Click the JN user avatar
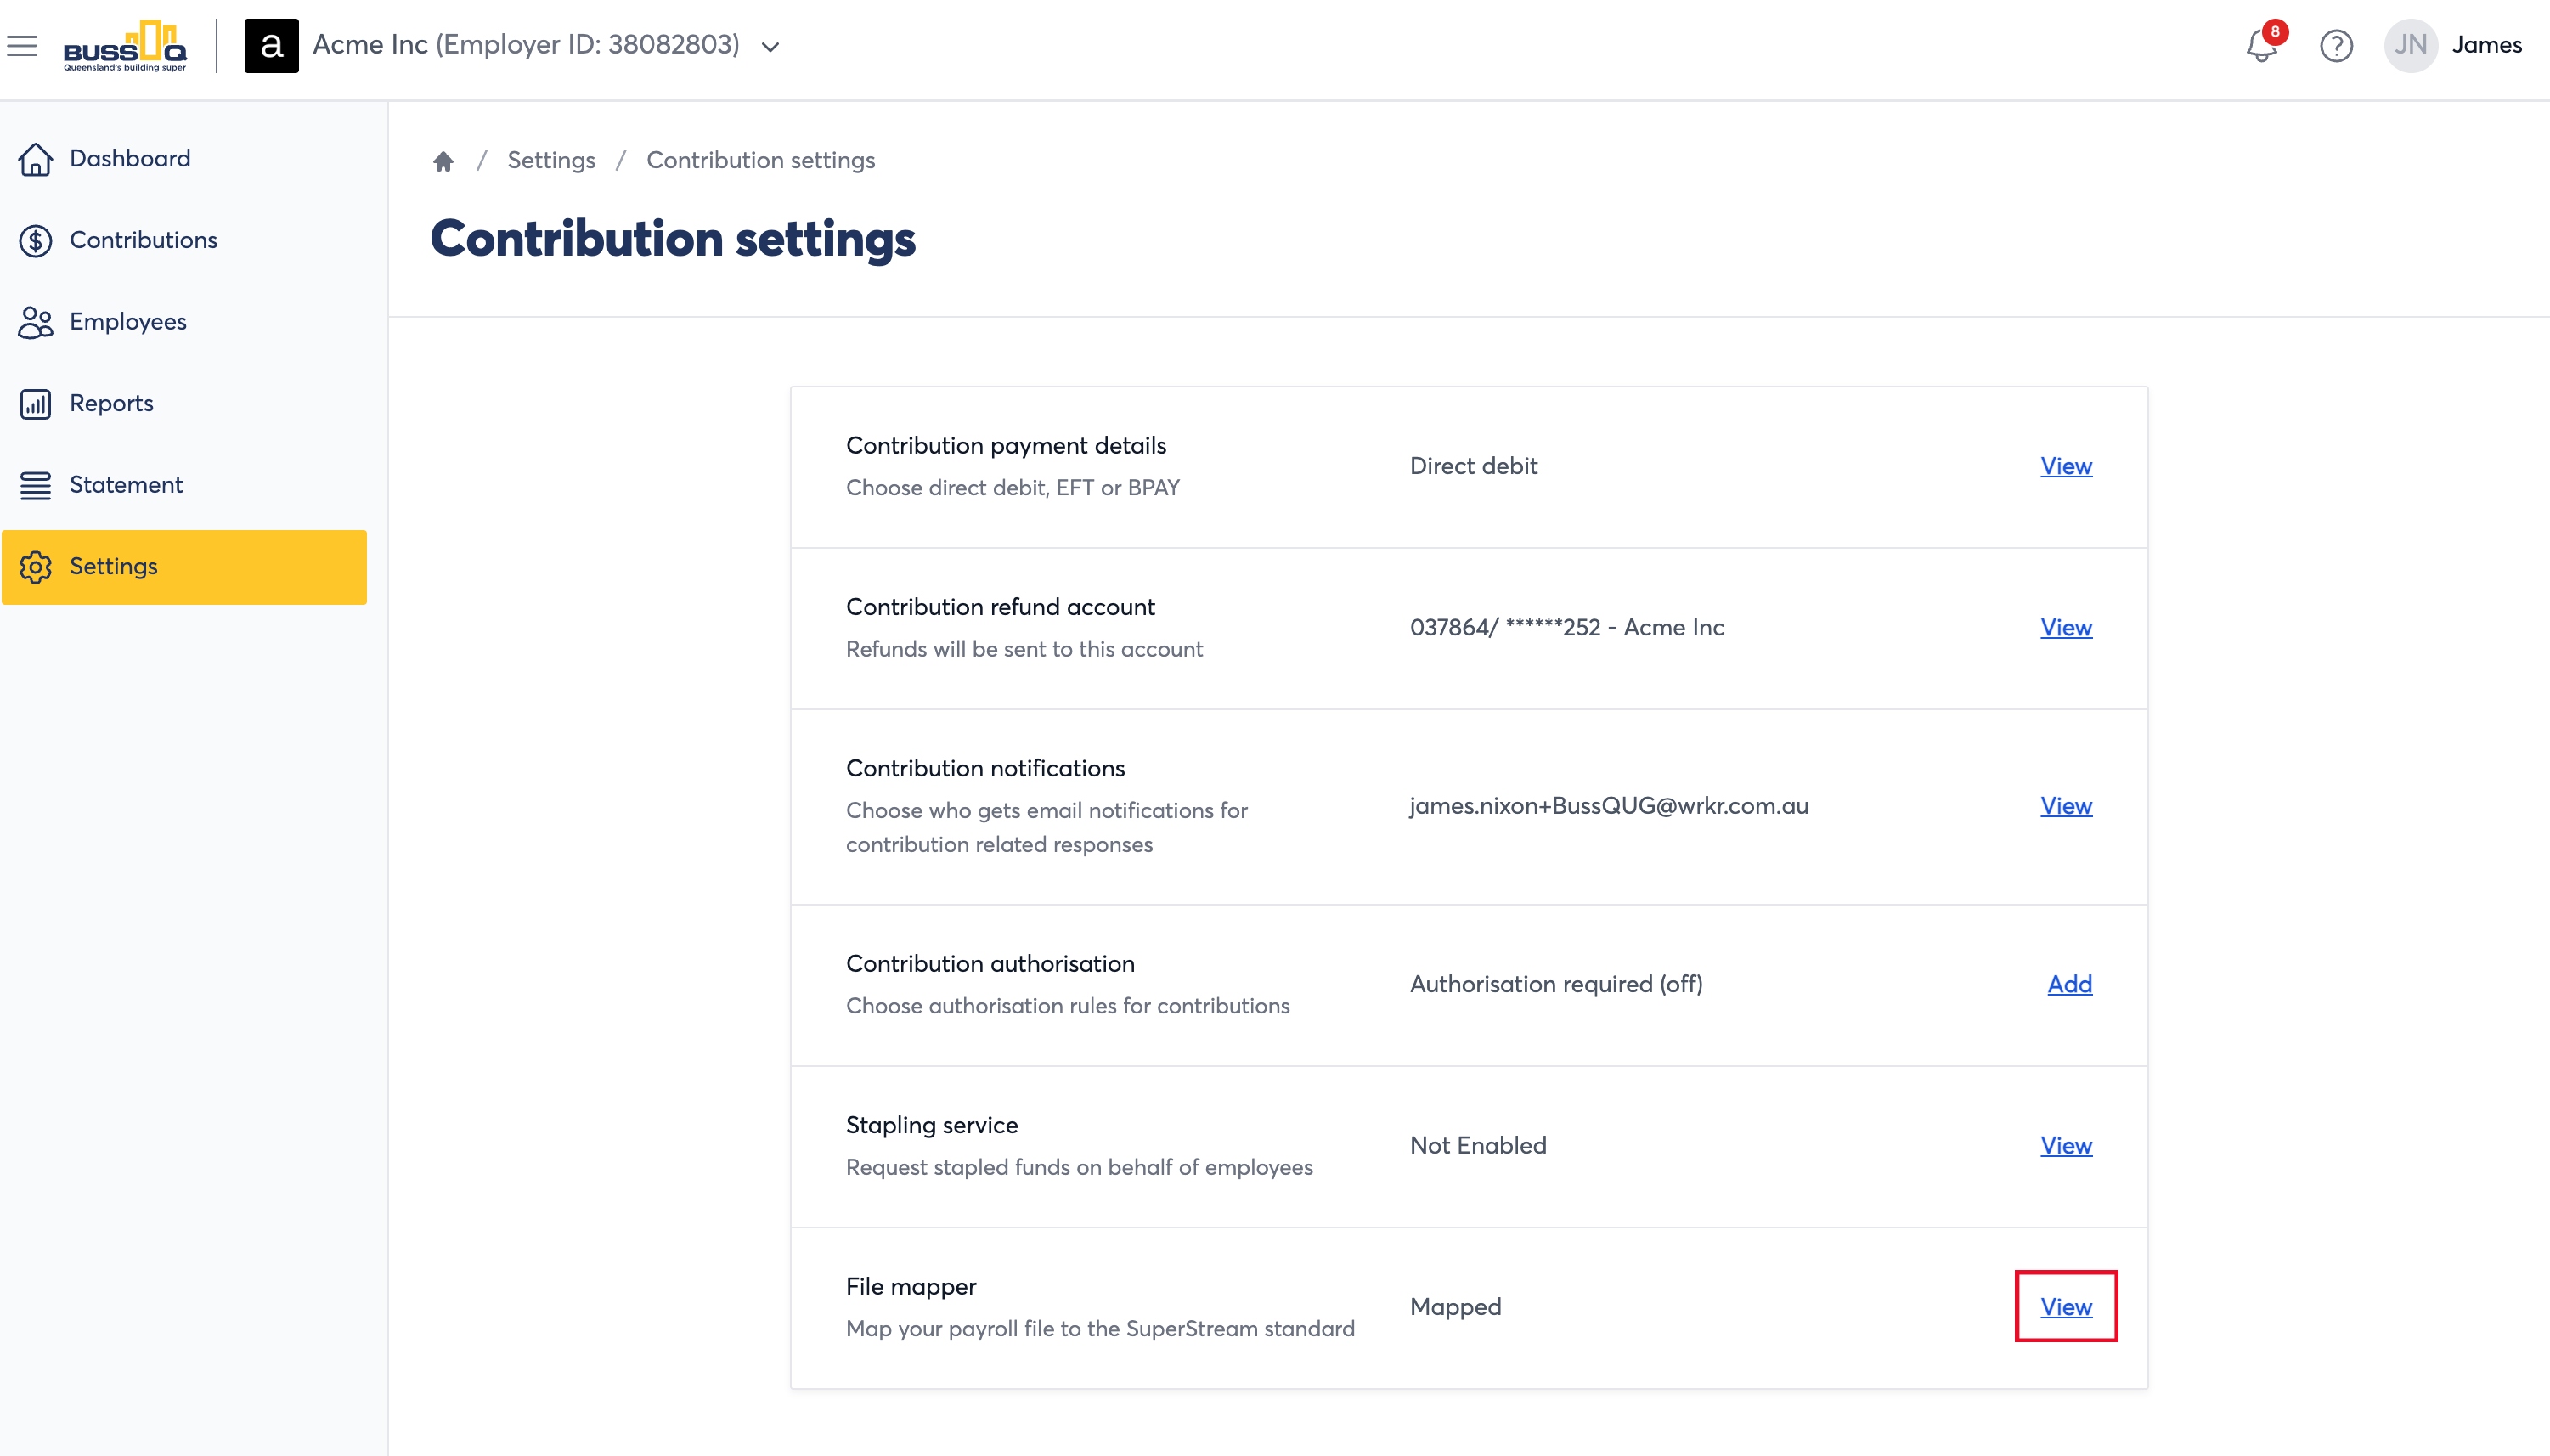The width and height of the screenshot is (2550, 1456). 2410,46
